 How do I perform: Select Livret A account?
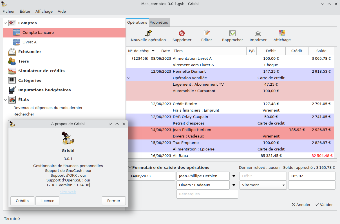[64, 42]
